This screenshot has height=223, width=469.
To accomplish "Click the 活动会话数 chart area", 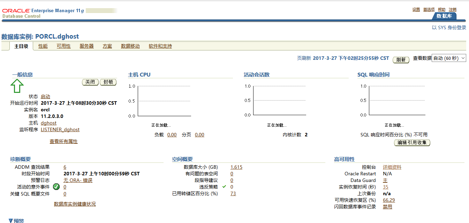I will click(280, 101).
